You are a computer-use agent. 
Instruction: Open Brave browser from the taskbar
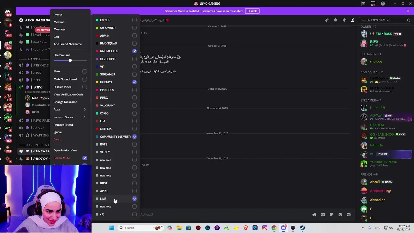(x=245, y=228)
